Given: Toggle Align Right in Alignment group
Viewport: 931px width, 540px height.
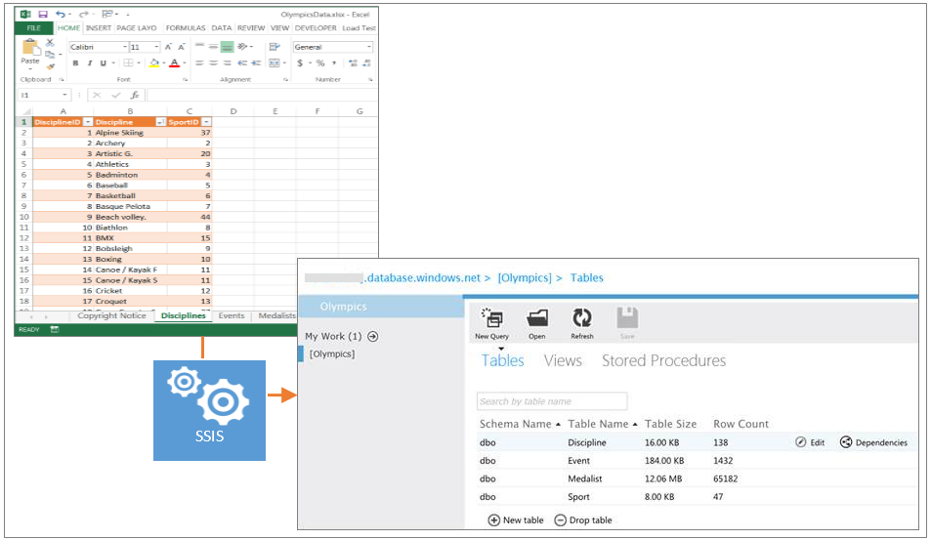Looking at the screenshot, I should pyautogui.click(x=227, y=62).
